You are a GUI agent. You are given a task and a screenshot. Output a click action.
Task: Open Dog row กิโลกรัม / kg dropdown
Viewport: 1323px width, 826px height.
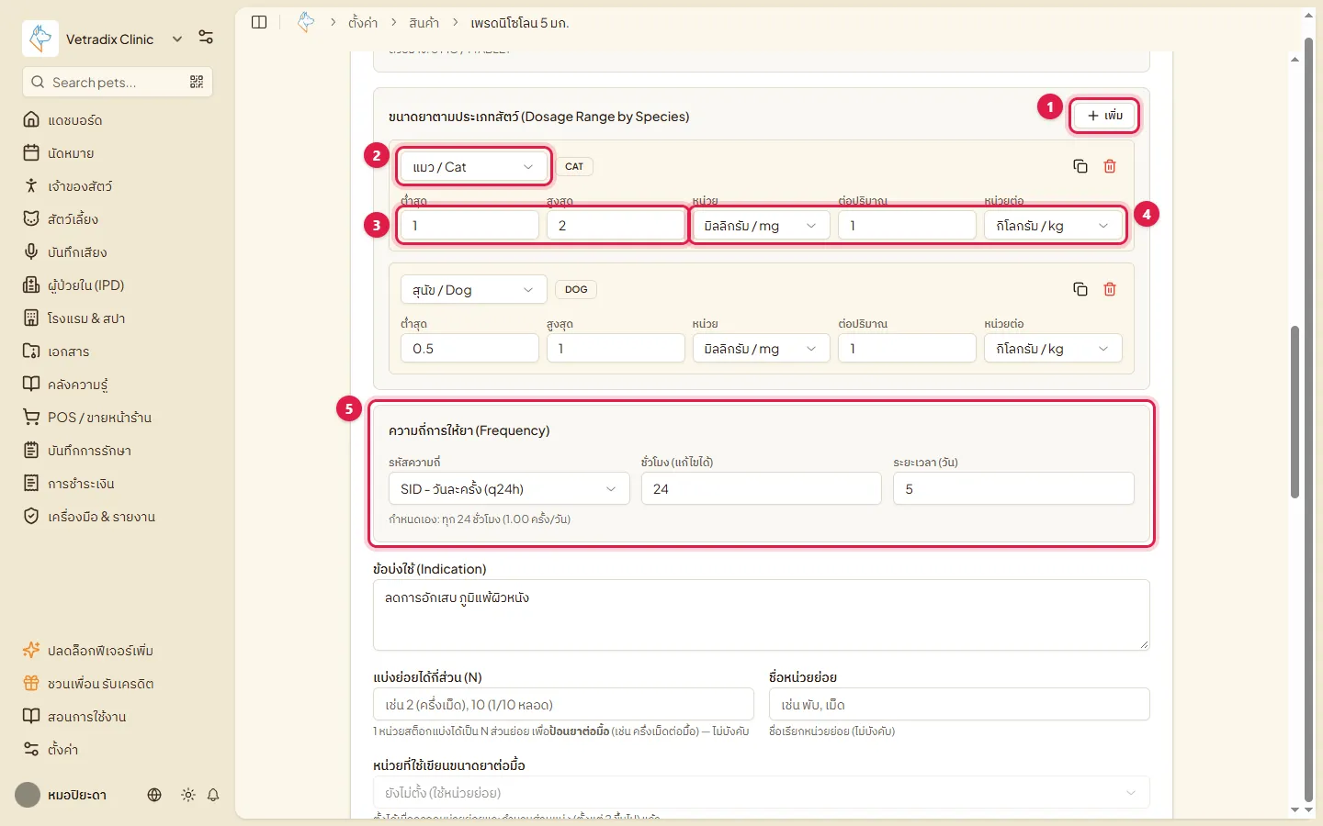tap(1053, 349)
